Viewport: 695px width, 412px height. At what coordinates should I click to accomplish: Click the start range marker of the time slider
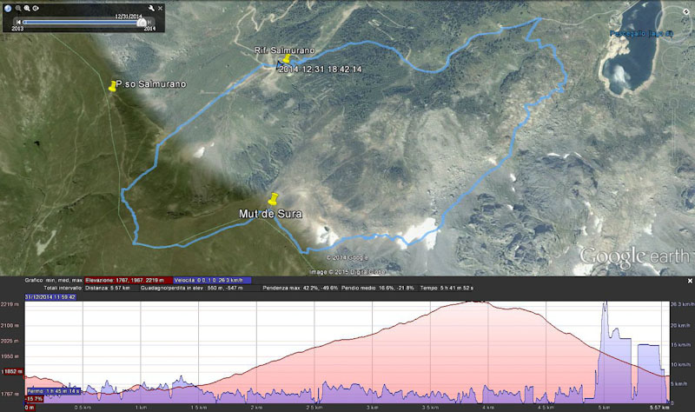click(24, 22)
